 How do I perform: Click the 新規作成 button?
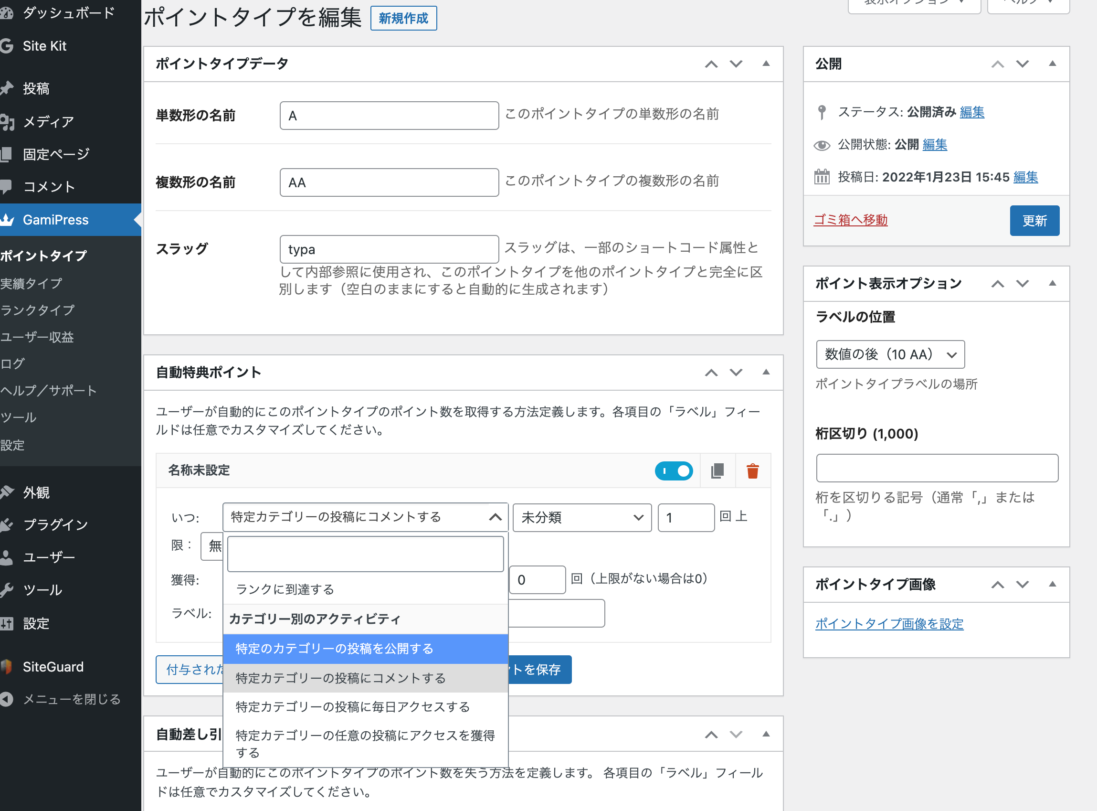coord(403,19)
